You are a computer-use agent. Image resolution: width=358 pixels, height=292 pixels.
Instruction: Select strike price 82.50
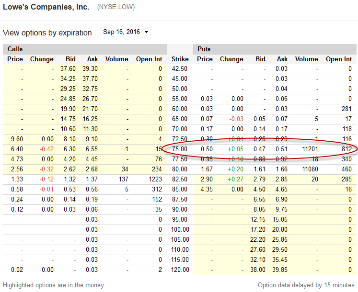pyautogui.click(x=179, y=179)
